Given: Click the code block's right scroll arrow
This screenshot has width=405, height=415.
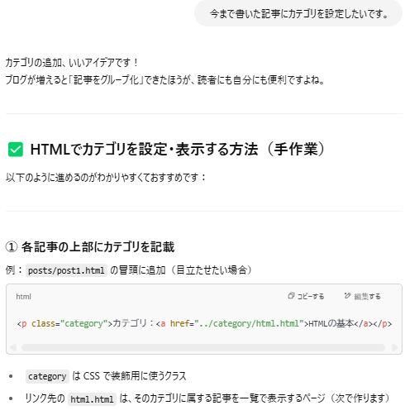Looking at the screenshot, I should pyautogui.click(x=394, y=347).
